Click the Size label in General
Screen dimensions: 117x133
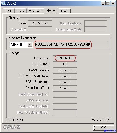click(x=23, y=23)
